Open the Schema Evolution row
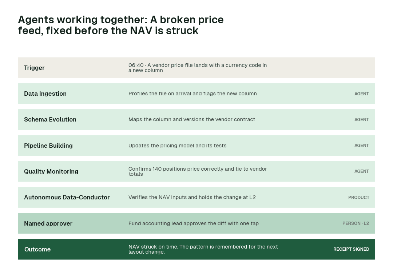The image size is (393, 274). coord(196,120)
